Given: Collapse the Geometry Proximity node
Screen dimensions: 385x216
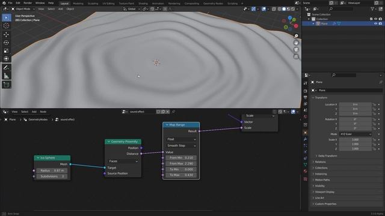Looking at the screenshot, I should click(x=109, y=142).
